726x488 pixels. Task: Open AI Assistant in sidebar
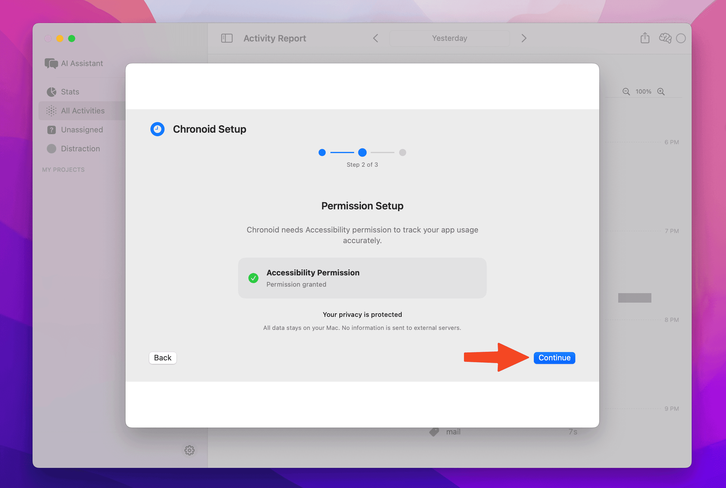tap(81, 63)
